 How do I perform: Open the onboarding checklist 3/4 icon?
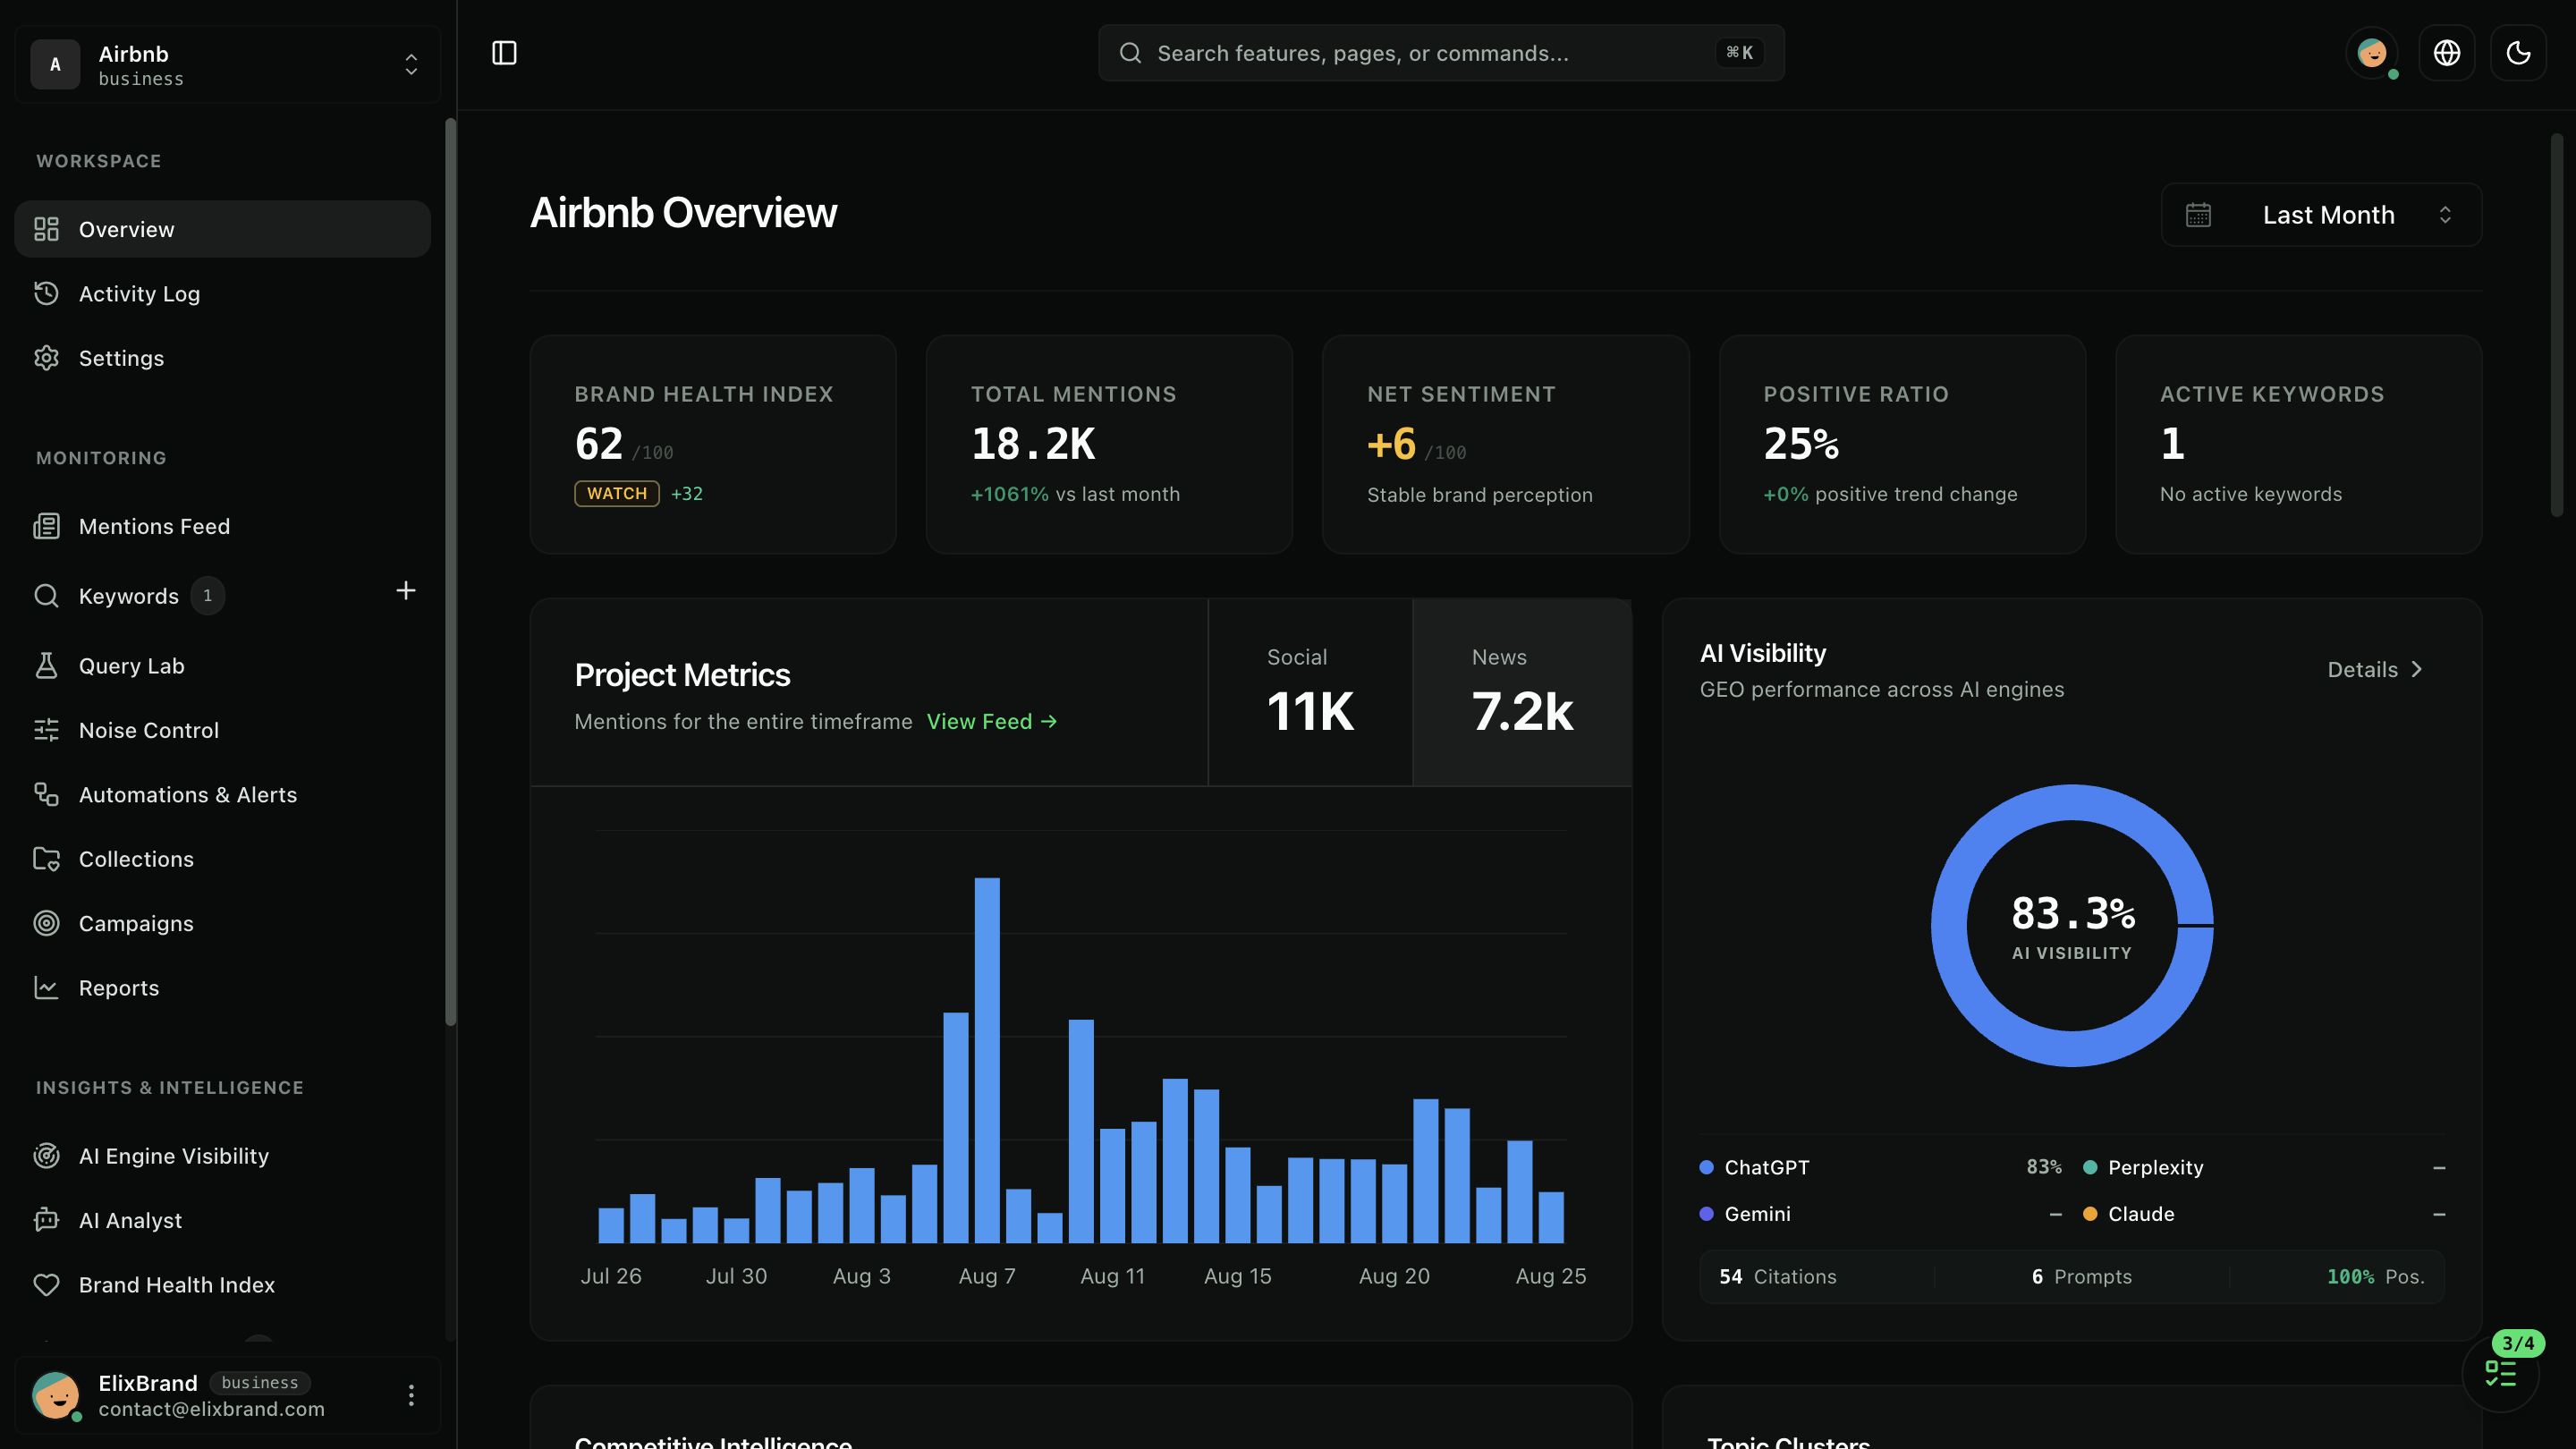(2501, 1373)
